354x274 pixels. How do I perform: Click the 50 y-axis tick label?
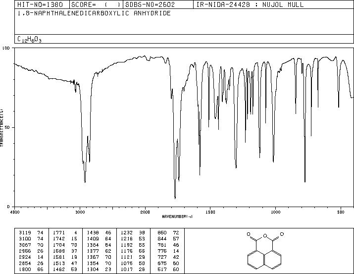[x=7, y=128]
